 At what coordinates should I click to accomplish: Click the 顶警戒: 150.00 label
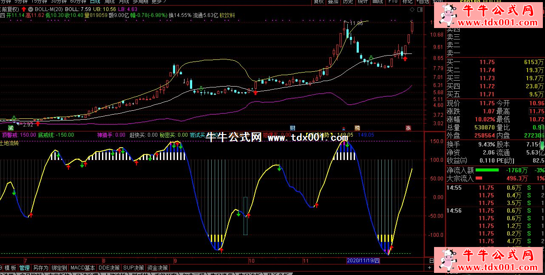[19, 135]
